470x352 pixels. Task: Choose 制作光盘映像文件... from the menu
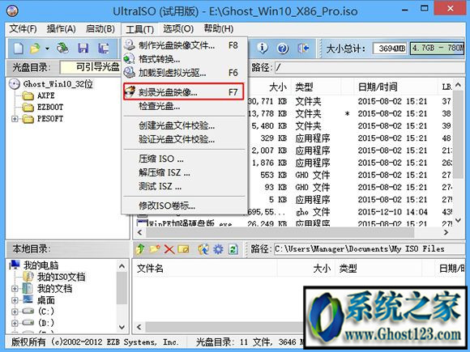(x=184, y=45)
